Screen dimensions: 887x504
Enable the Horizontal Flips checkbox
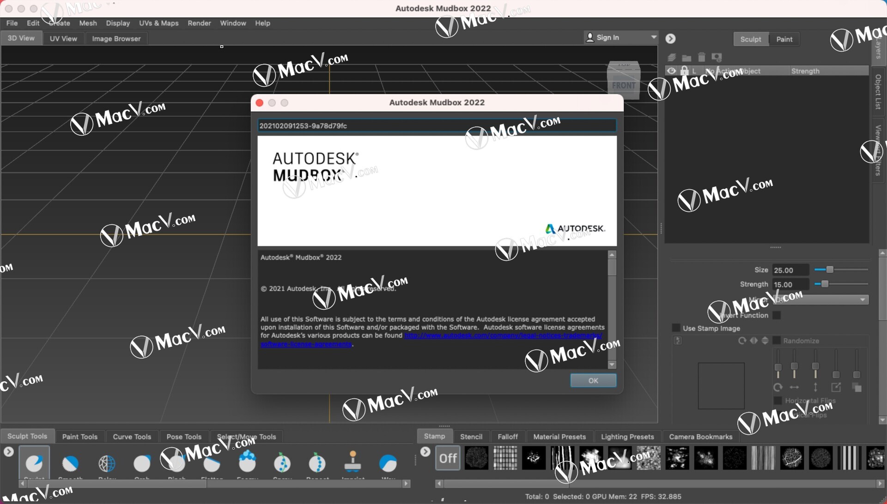[x=778, y=401]
